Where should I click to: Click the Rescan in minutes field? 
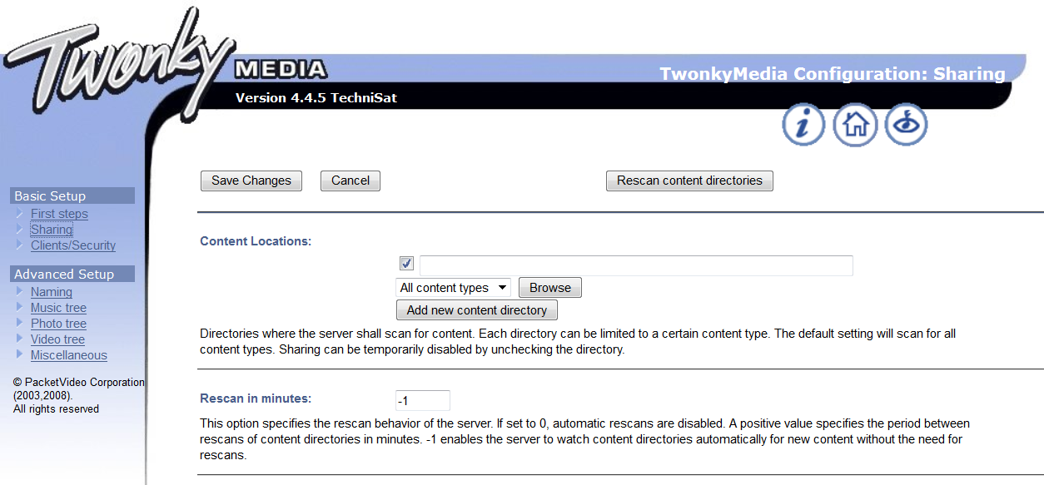(x=423, y=400)
